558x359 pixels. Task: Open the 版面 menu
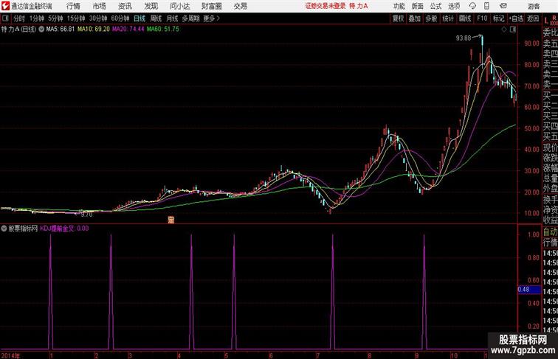(418, 6)
